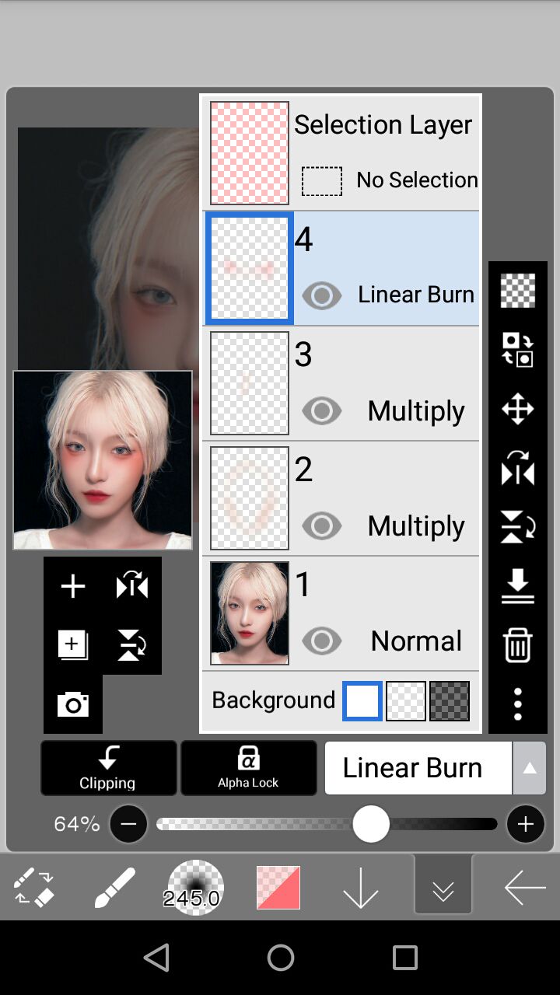Tap Android home navigation button

click(x=281, y=958)
